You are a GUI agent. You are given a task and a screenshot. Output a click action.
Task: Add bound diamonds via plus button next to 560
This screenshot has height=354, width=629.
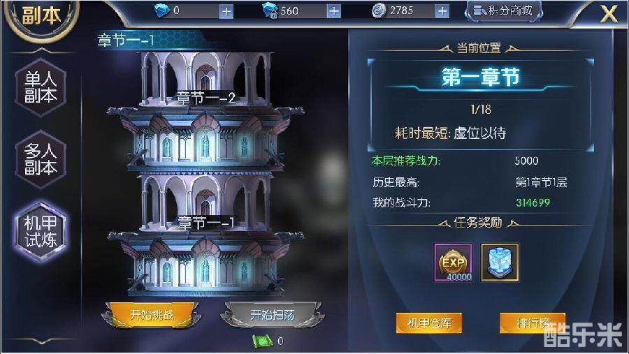[x=333, y=11]
